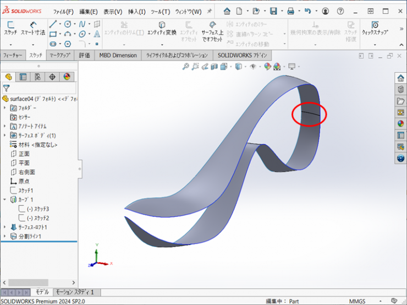Expand the 分割ライン1 feature node

click(x=5, y=236)
